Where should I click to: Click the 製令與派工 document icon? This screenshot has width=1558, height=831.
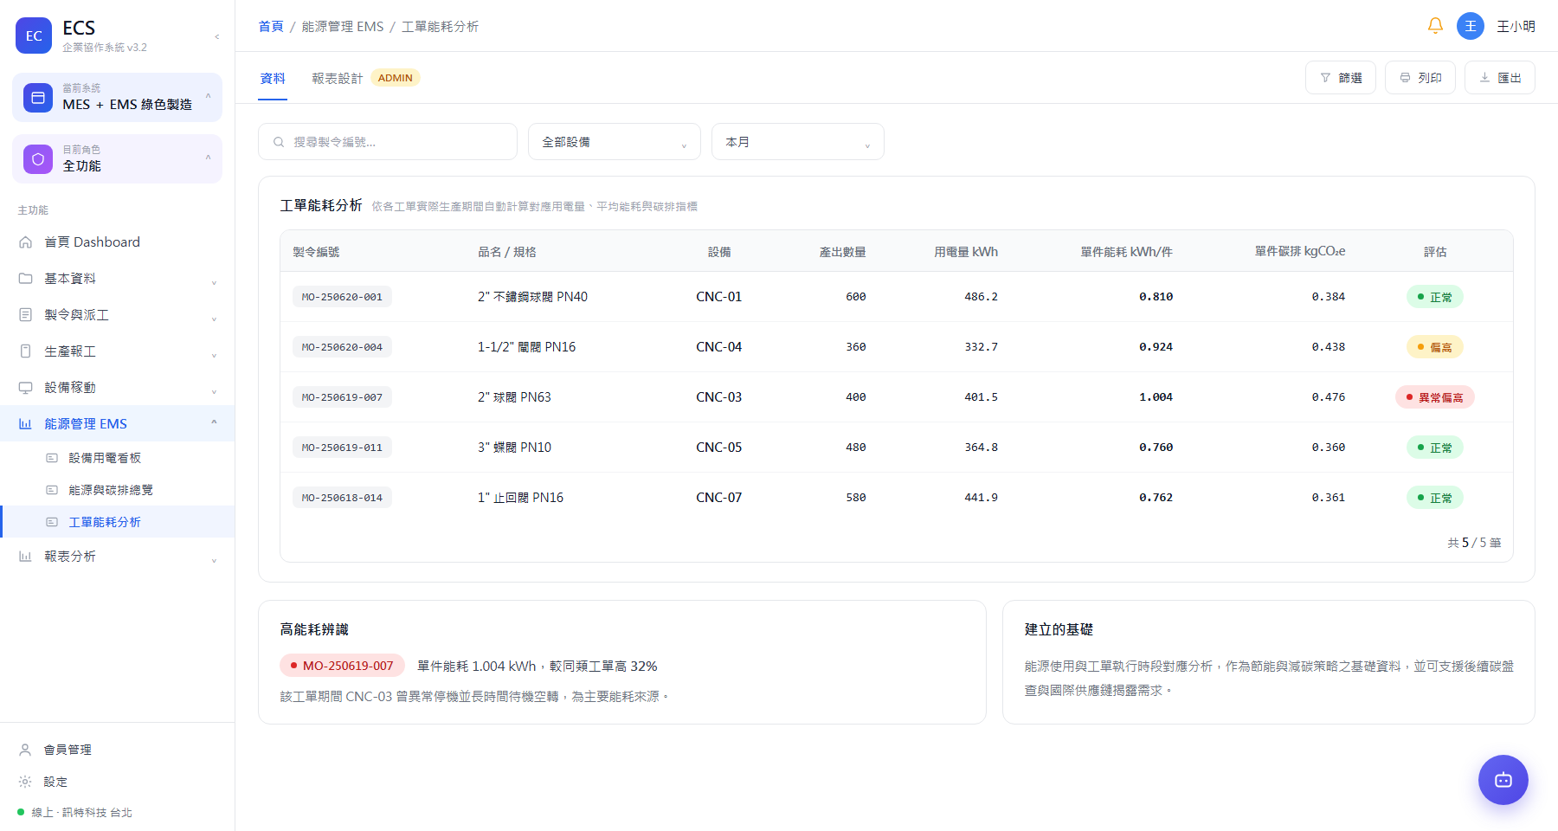click(26, 315)
